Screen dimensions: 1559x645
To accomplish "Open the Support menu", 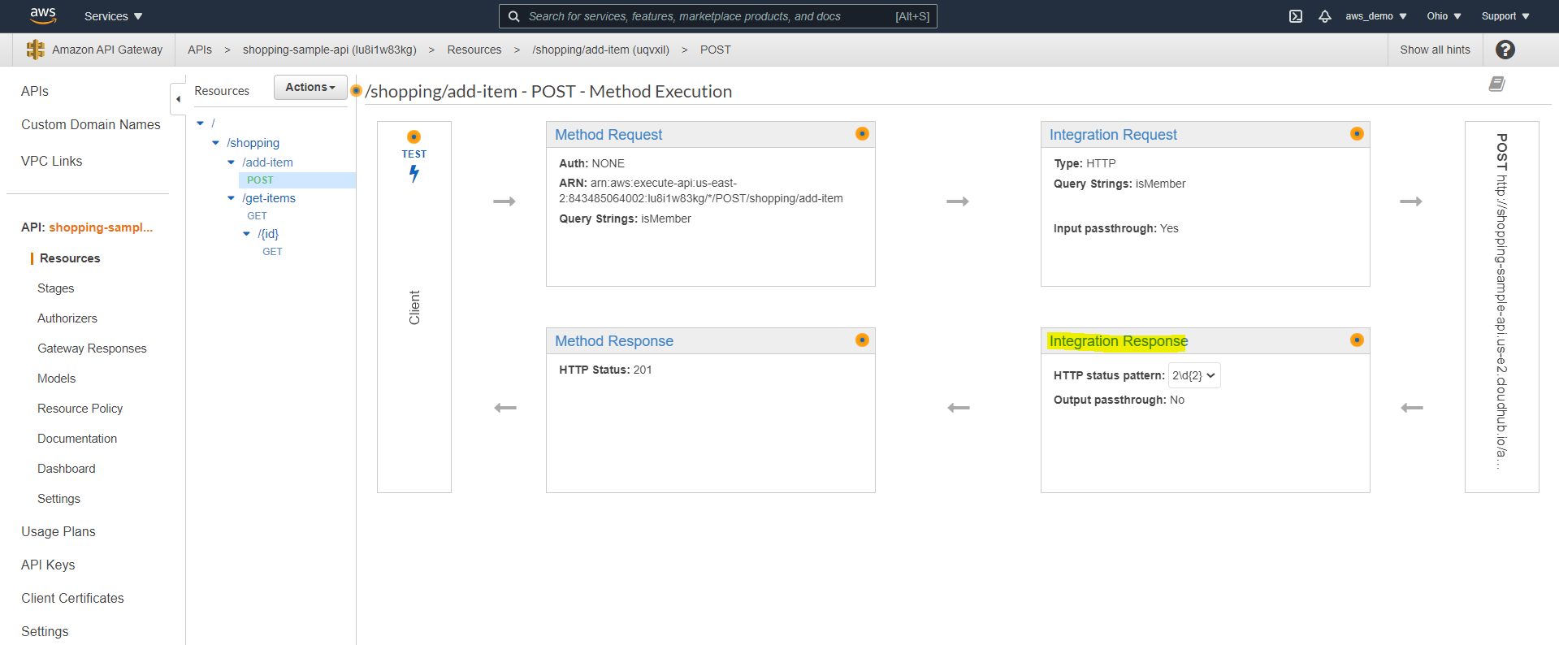I will tap(1505, 16).
